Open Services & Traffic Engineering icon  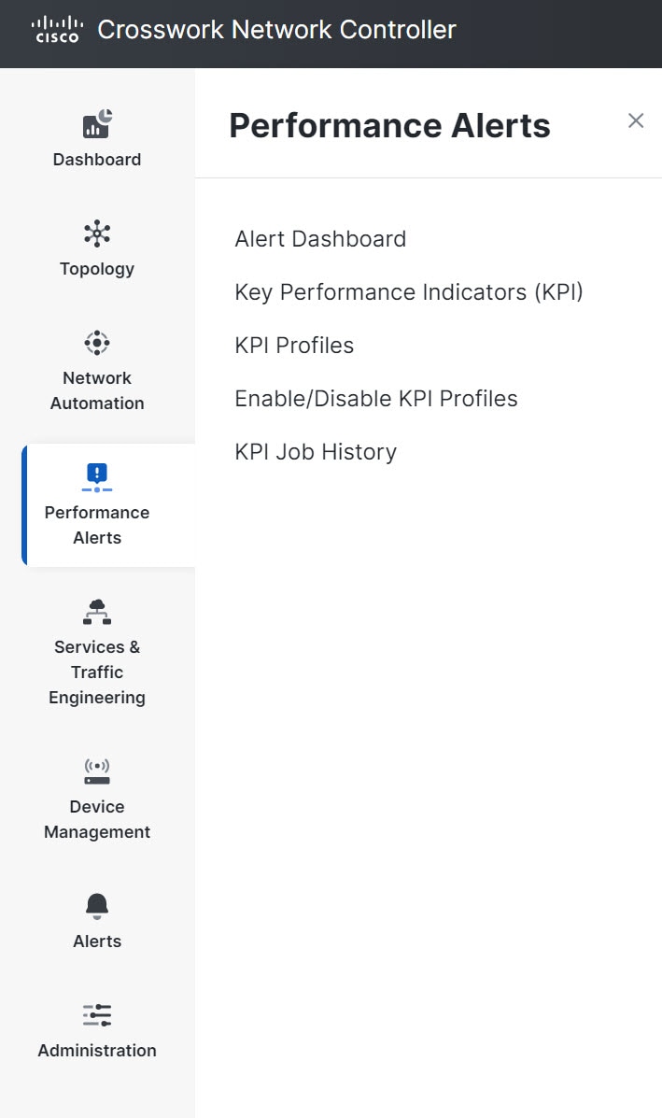pyautogui.click(x=97, y=611)
